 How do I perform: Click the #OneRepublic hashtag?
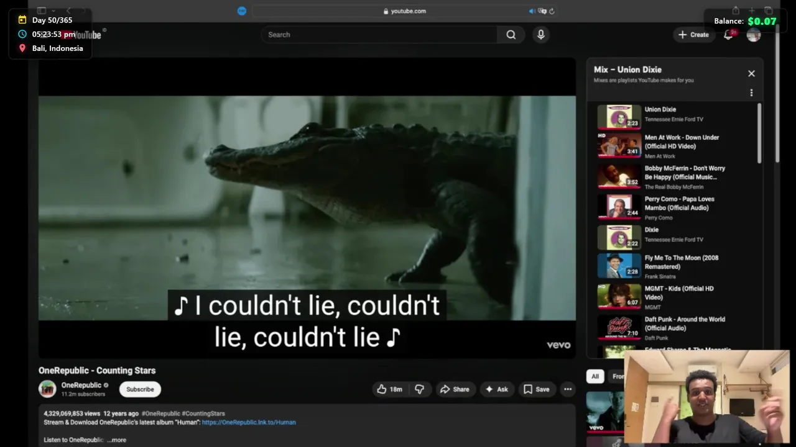[160, 413]
